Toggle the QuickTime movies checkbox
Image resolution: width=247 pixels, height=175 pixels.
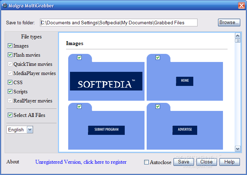coord(10,64)
